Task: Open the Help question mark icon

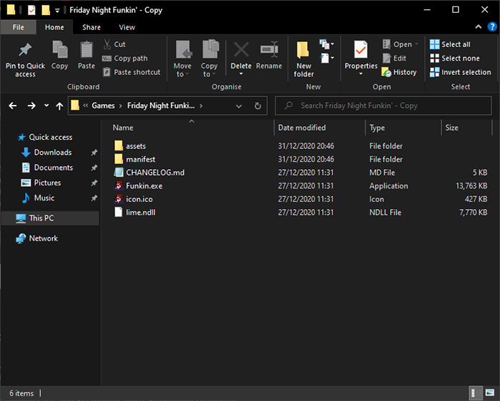Action: pyautogui.click(x=492, y=27)
